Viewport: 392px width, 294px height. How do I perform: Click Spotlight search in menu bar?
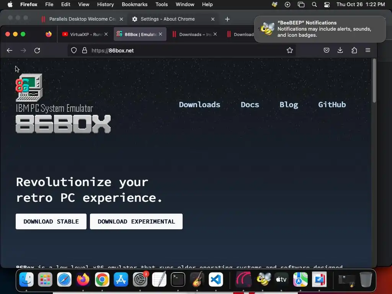point(314,5)
